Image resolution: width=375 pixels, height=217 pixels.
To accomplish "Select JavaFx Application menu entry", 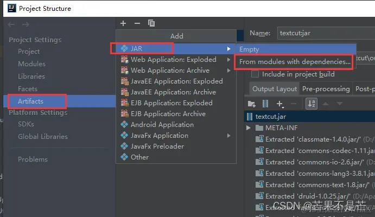I will tap(176, 136).
